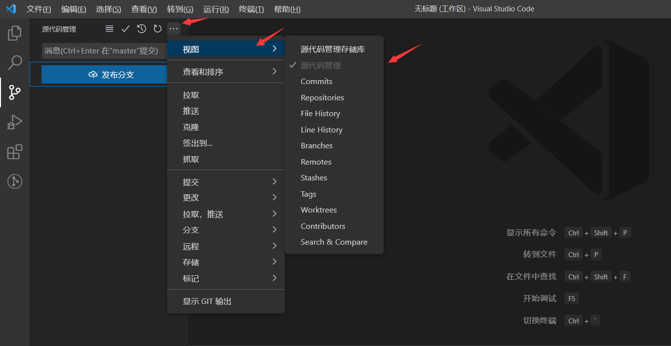Click the 源代码管理 panel title
Image resolution: width=671 pixels, height=346 pixels.
click(59, 29)
